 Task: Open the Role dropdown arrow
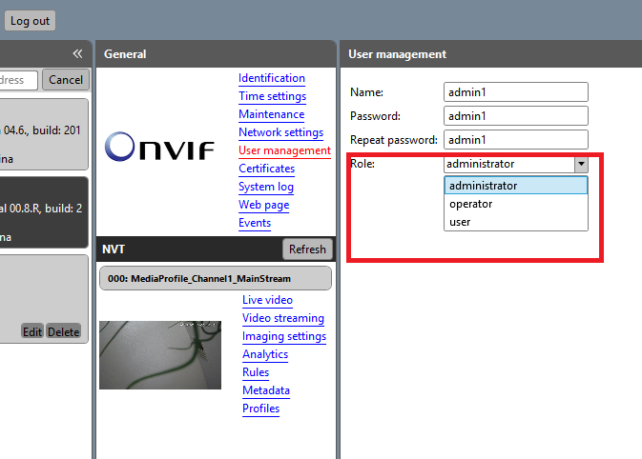pyautogui.click(x=581, y=164)
